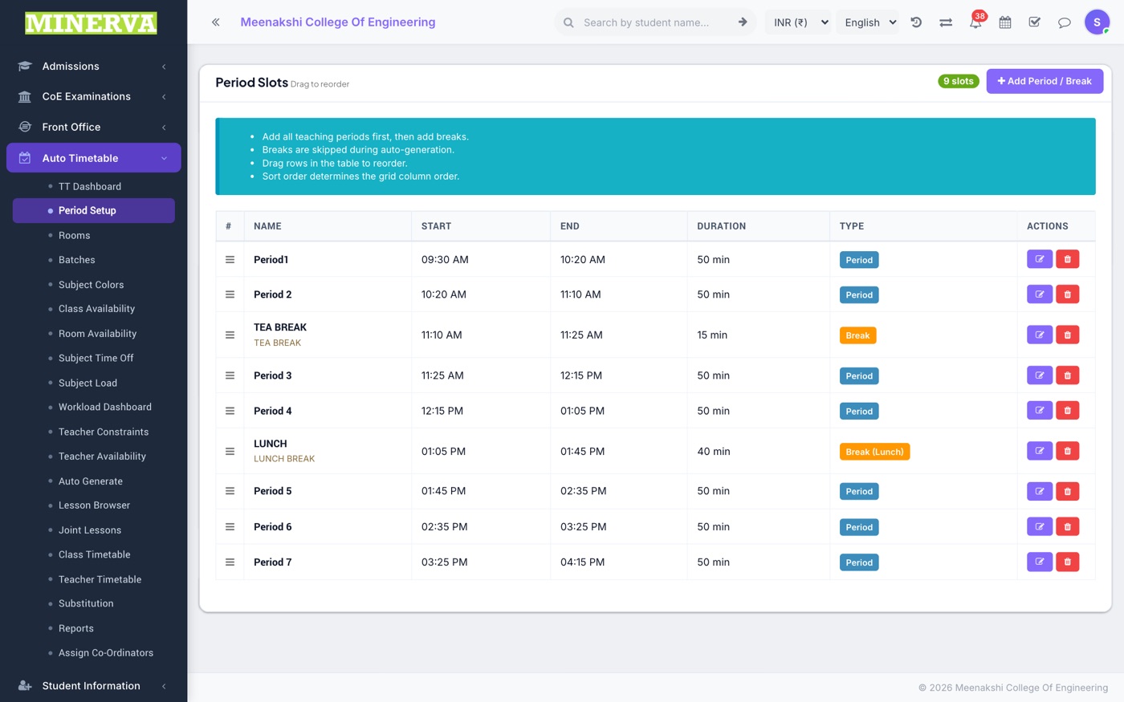Open the INR currency dropdown

799,22
